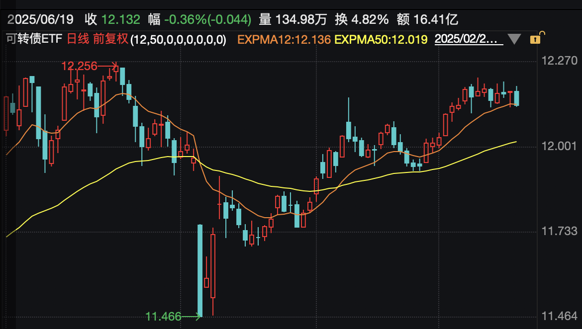Click the low price marker 11.466
Screen dimensions: 582x329
tap(163, 317)
